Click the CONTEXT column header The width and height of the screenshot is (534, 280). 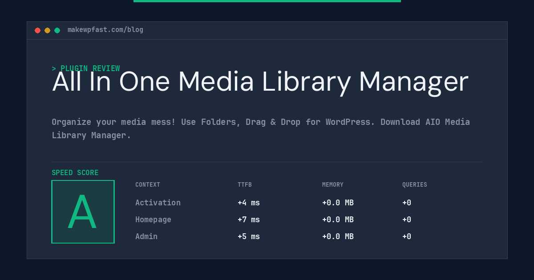(148, 184)
